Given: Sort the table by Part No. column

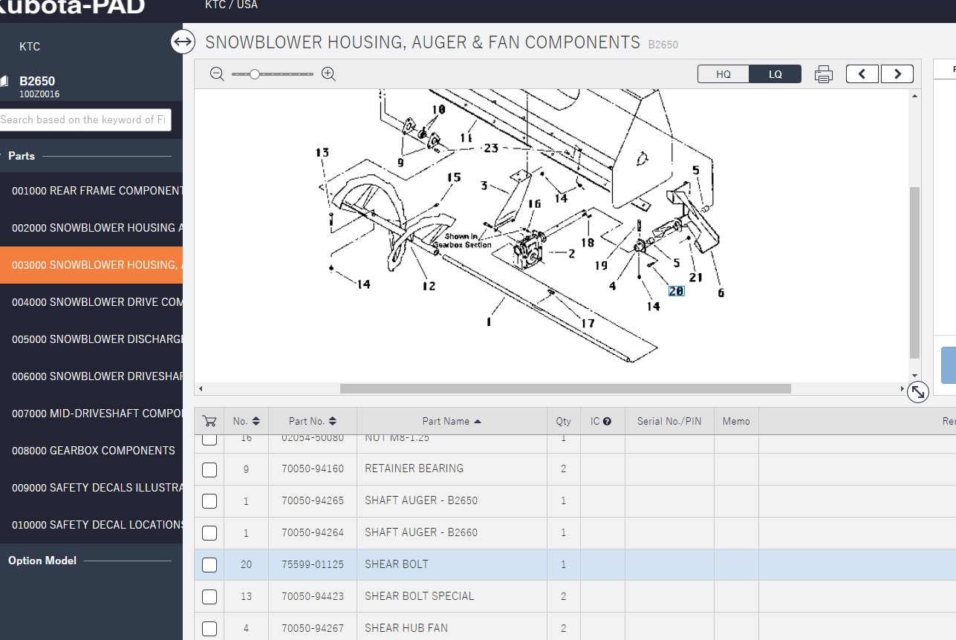Looking at the screenshot, I should [312, 421].
